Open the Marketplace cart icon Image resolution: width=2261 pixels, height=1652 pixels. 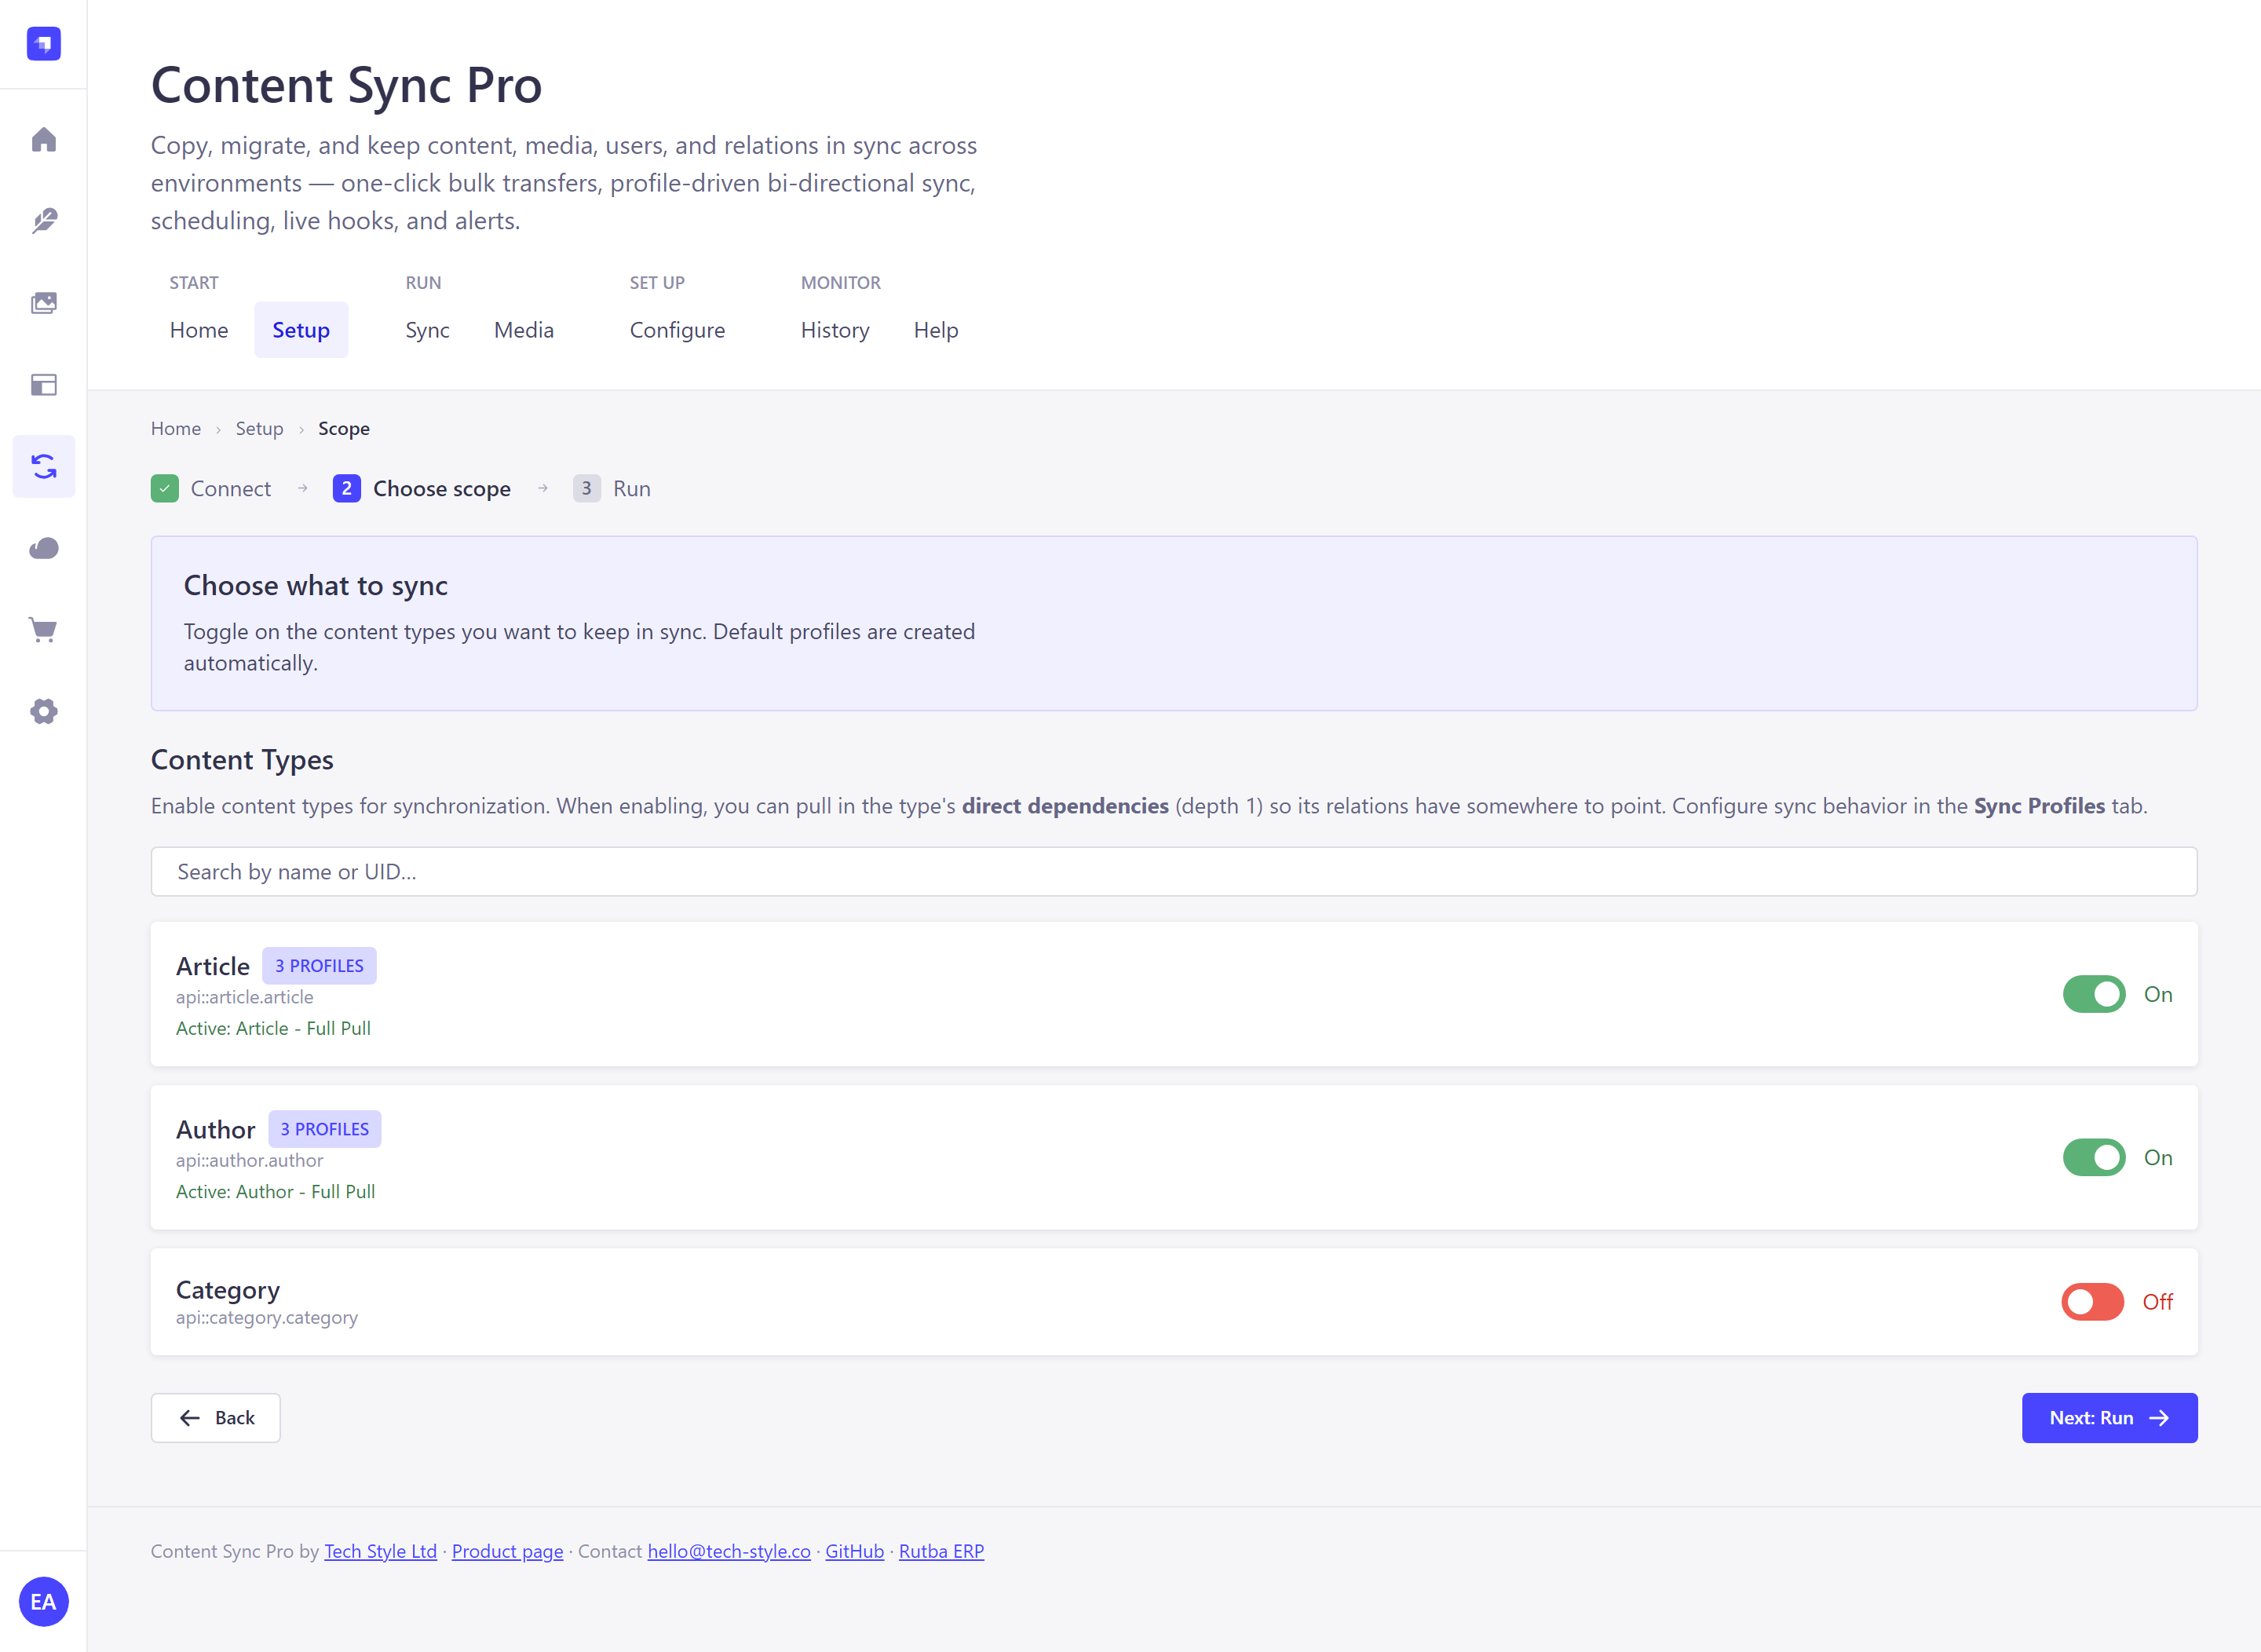point(43,630)
